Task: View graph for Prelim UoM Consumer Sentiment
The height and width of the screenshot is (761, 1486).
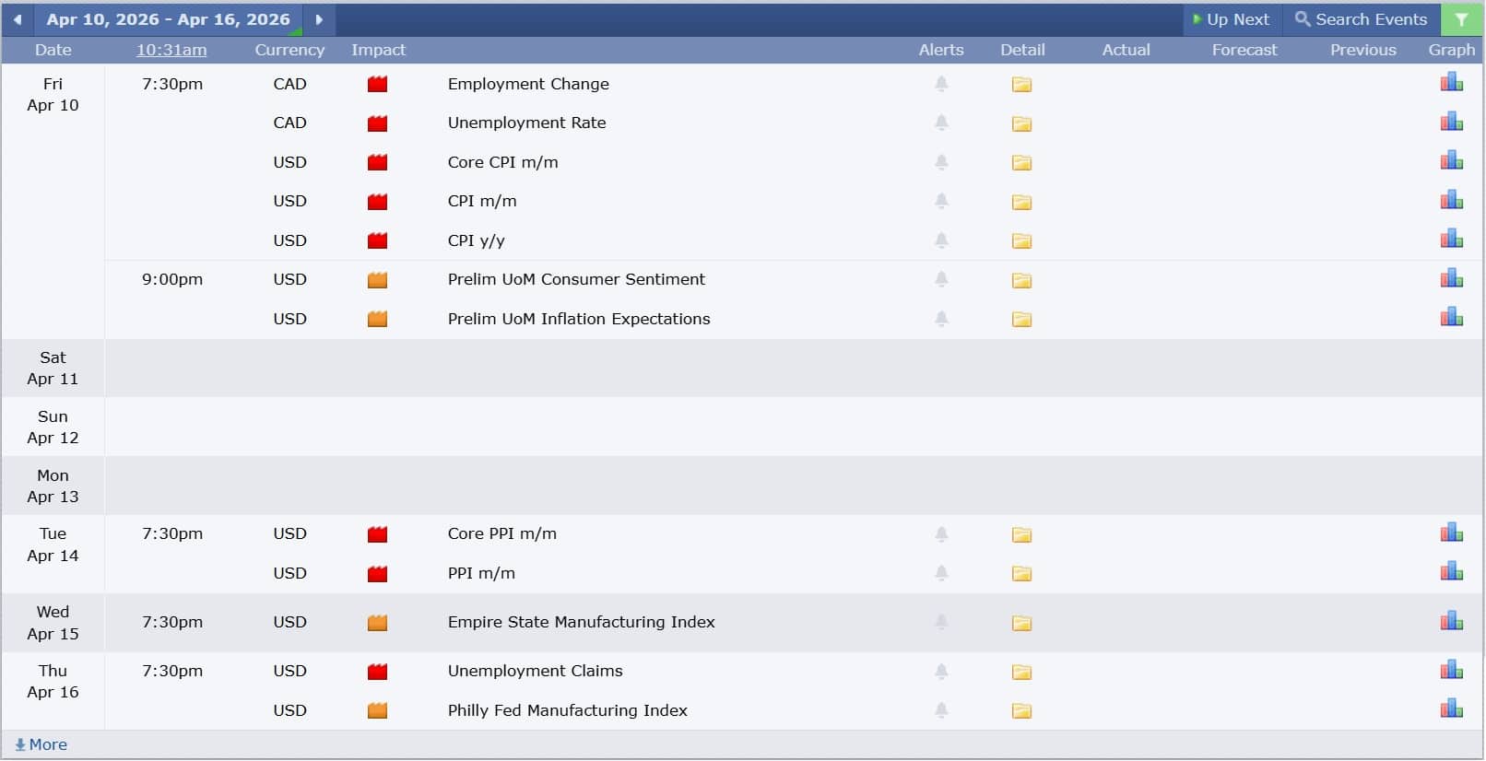Action: (x=1451, y=278)
